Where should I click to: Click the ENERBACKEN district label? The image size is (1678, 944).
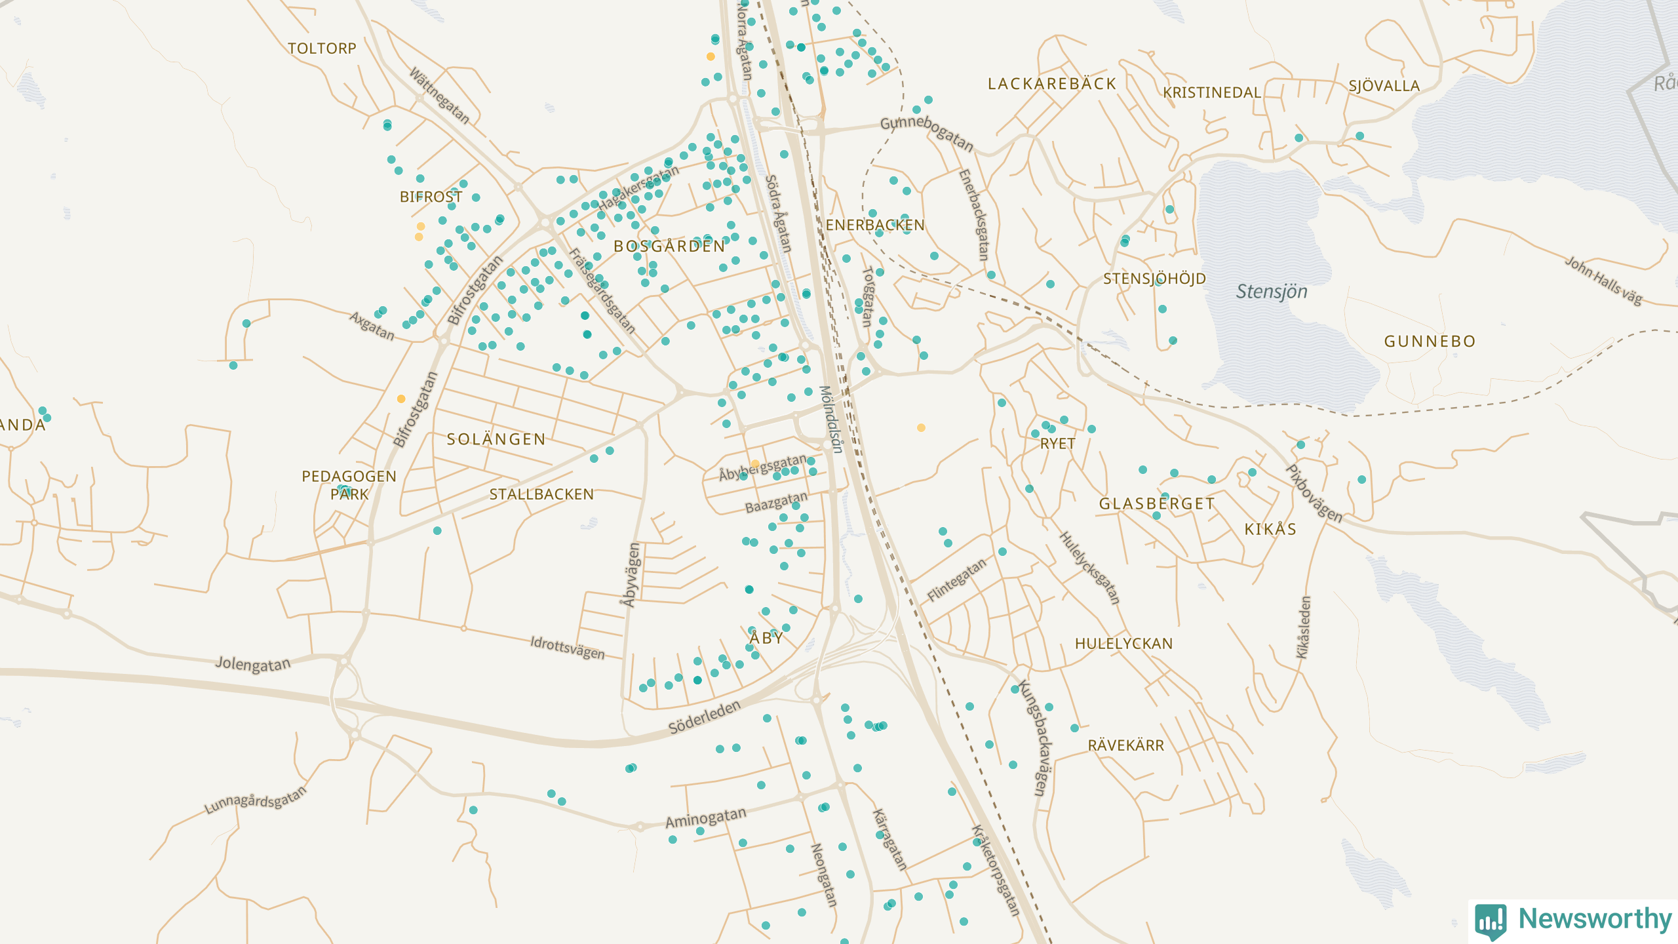click(x=875, y=225)
